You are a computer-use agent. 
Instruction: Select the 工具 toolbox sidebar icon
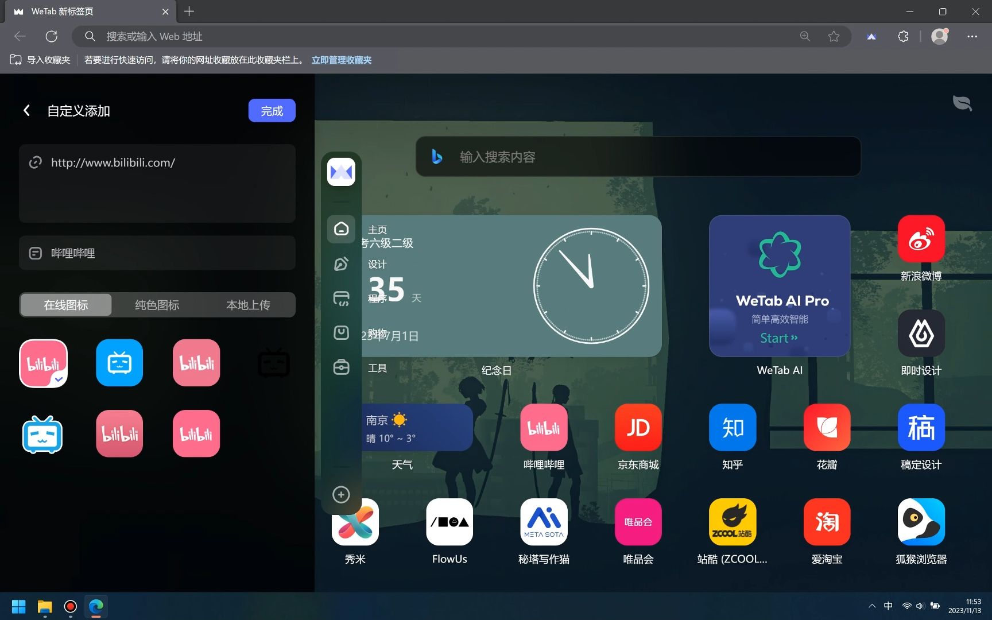coord(341,367)
